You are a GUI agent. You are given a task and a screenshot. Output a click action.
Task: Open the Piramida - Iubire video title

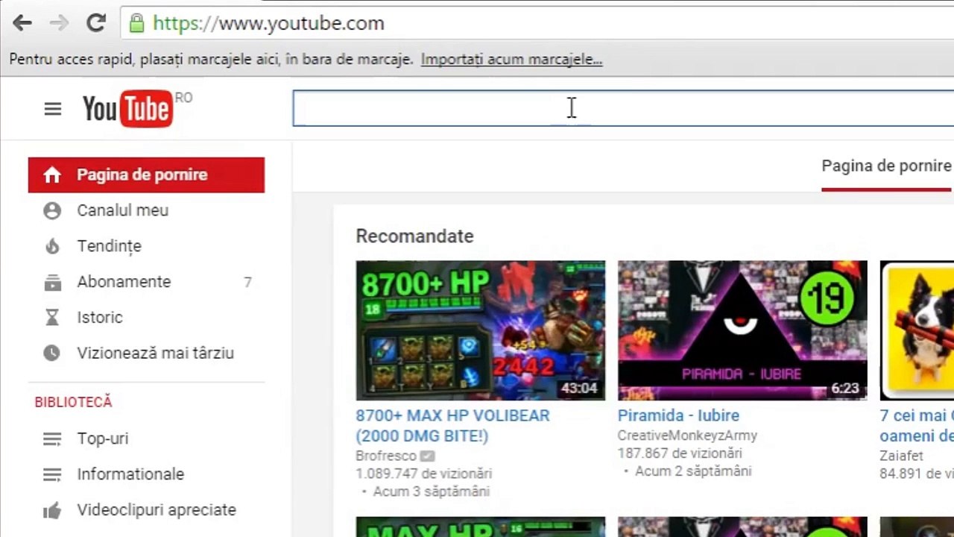click(x=678, y=415)
